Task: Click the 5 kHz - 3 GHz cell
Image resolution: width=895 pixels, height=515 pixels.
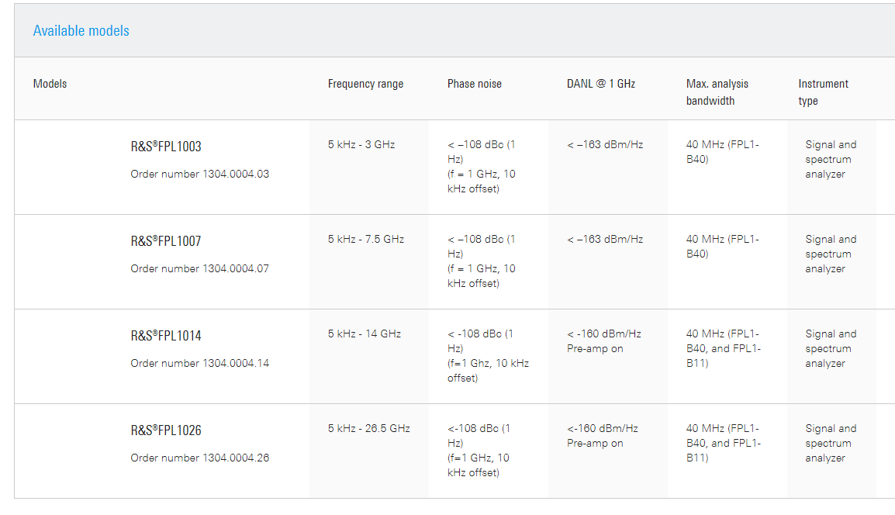Action: [361, 145]
